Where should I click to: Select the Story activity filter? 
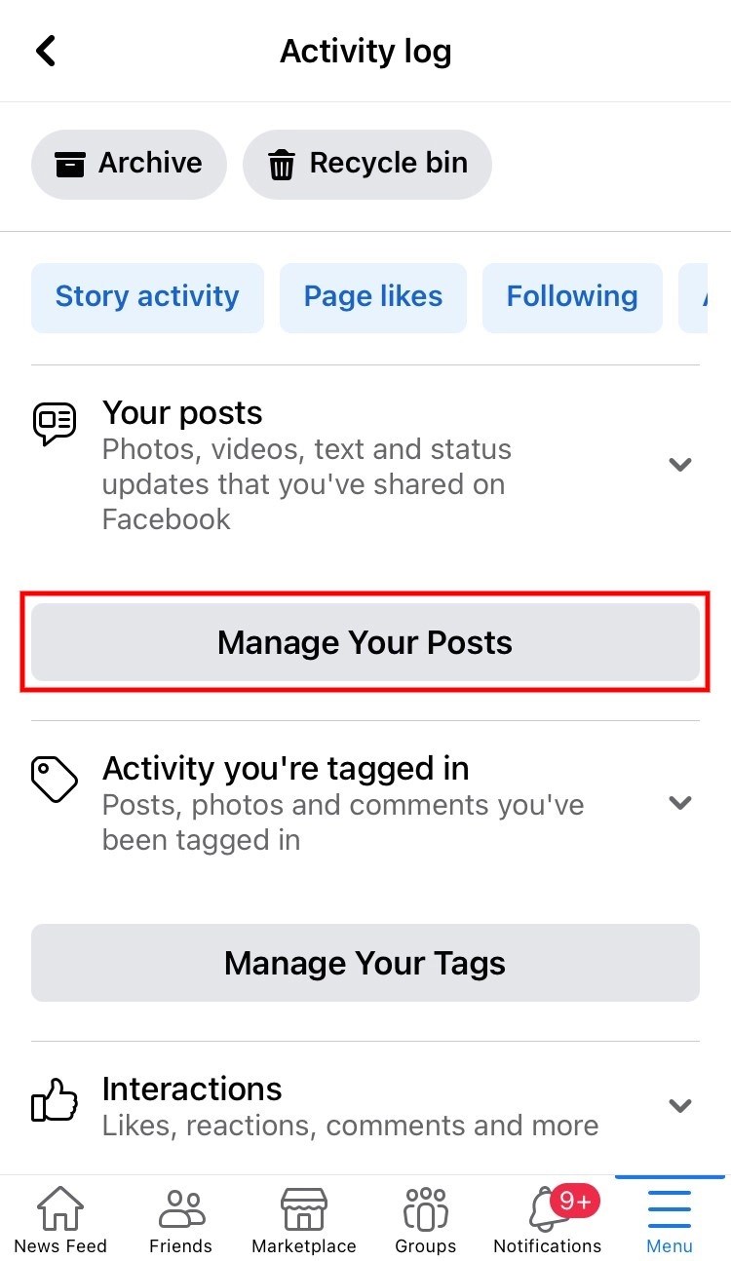pos(147,297)
